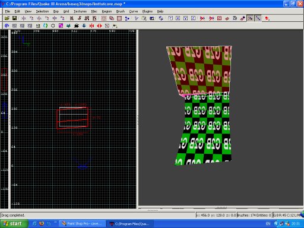Click the Patch Bend mode icon

pyautogui.click(x=235, y=18)
